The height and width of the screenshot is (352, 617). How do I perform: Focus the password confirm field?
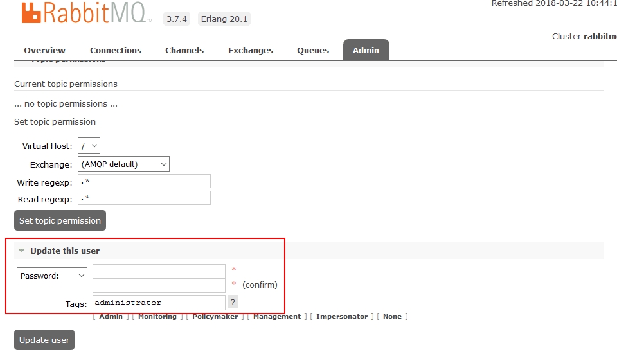coord(159,285)
